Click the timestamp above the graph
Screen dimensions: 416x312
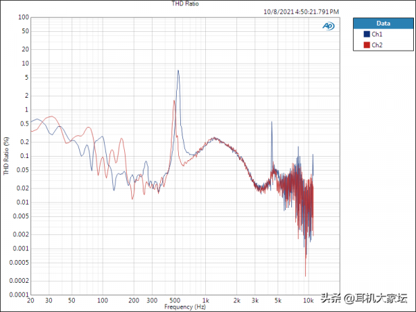[302, 11]
